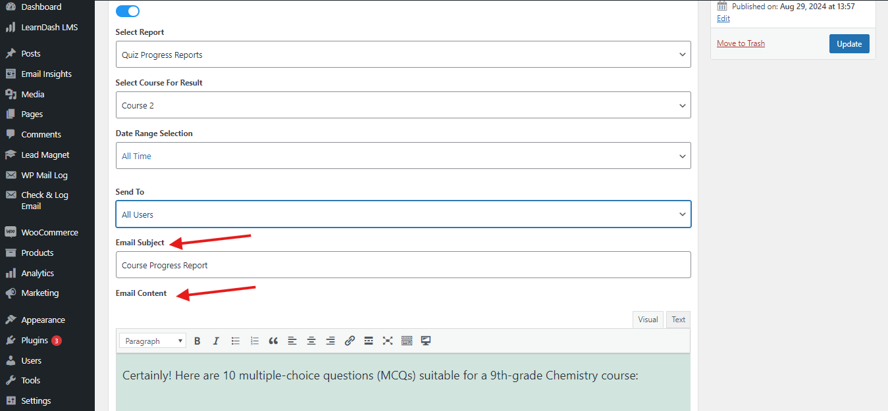Viewport: 888px width, 411px height.
Task: Click the insert link icon
Action: 350,341
